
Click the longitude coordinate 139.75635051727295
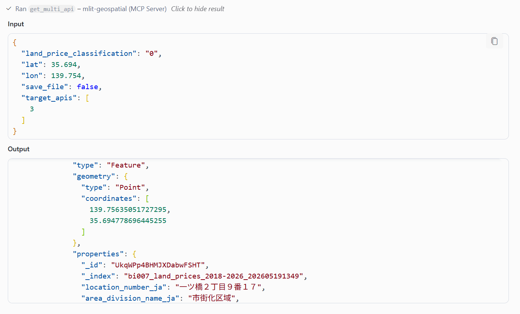coord(128,210)
